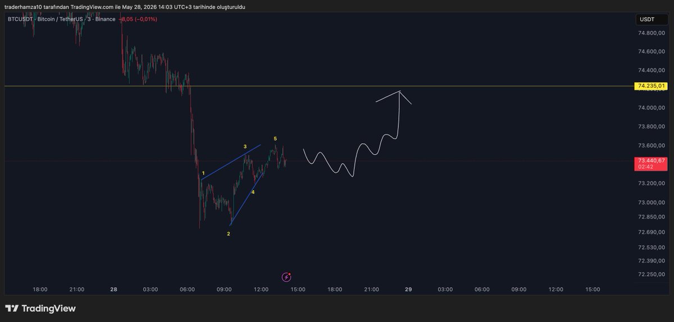The width and height of the screenshot is (674, 322).
Task: Click the lightning bolt event icon
Action: (287, 277)
